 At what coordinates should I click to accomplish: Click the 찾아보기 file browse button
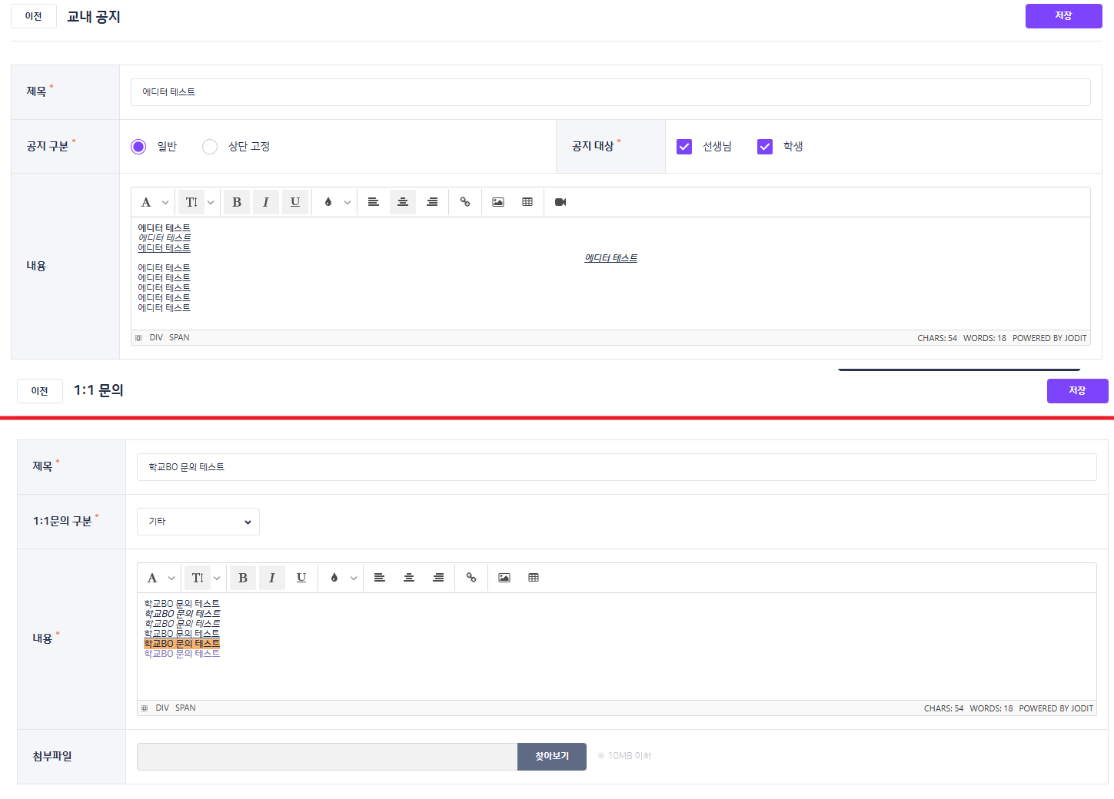pyautogui.click(x=552, y=757)
